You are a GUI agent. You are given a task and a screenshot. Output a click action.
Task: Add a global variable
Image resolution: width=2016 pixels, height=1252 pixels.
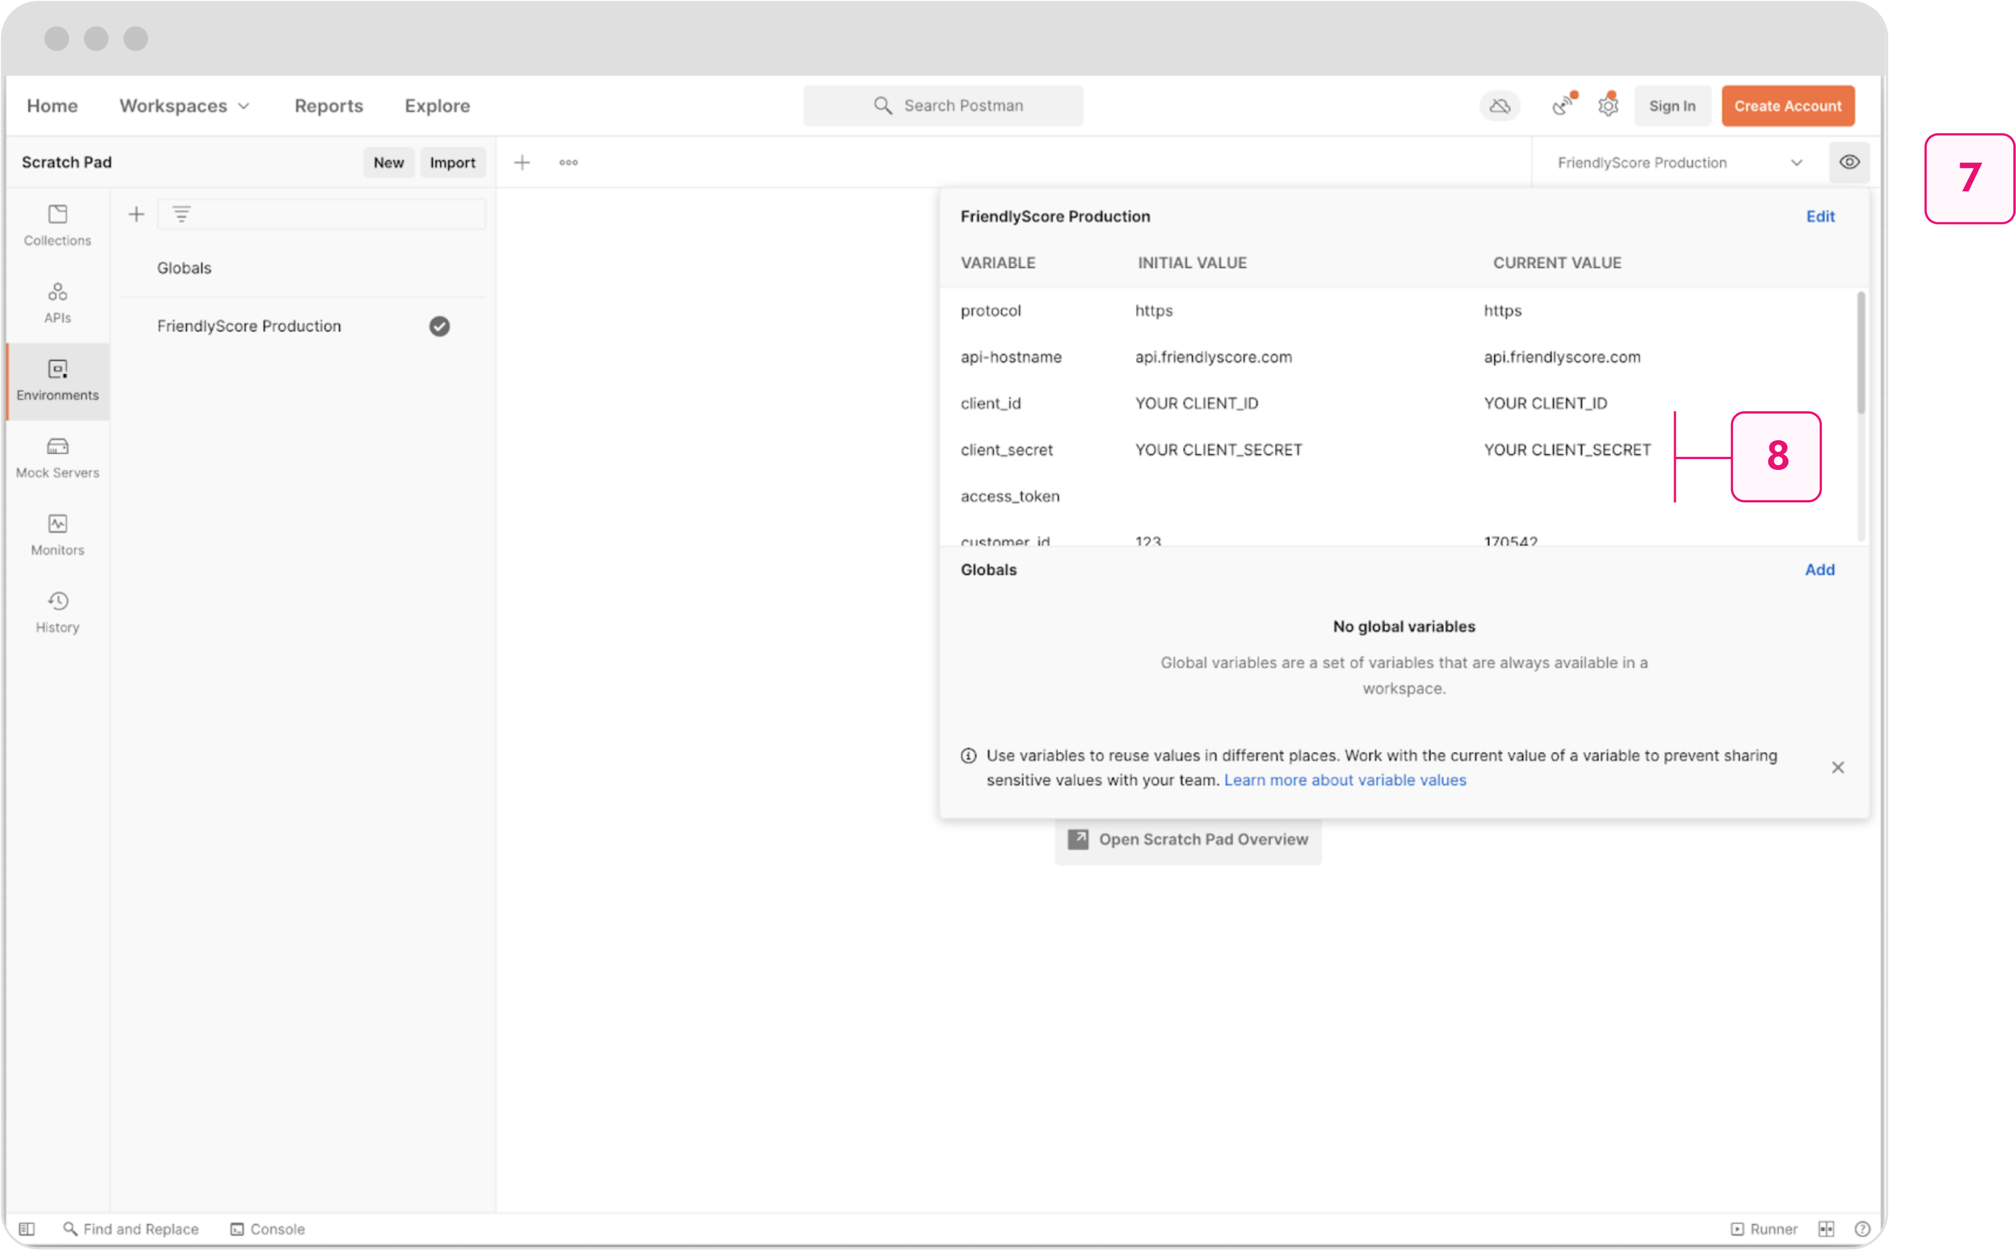pos(1819,570)
